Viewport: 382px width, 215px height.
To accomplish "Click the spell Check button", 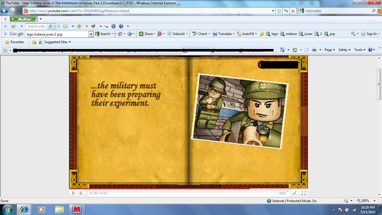I will (200, 34).
